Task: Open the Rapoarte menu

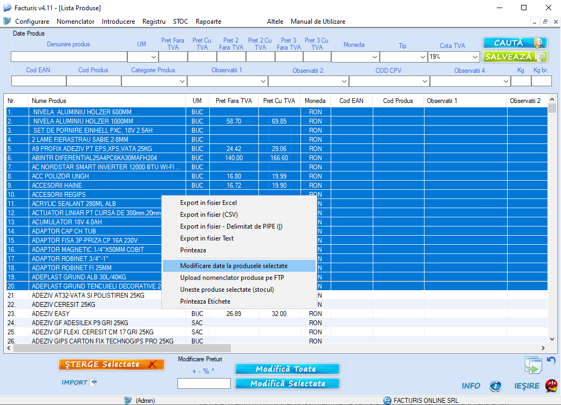Action: (209, 22)
